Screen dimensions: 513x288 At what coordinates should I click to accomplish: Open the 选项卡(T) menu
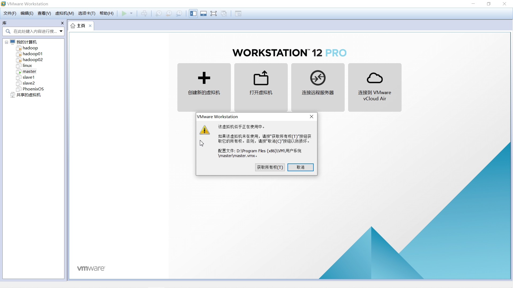click(x=87, y=13)
